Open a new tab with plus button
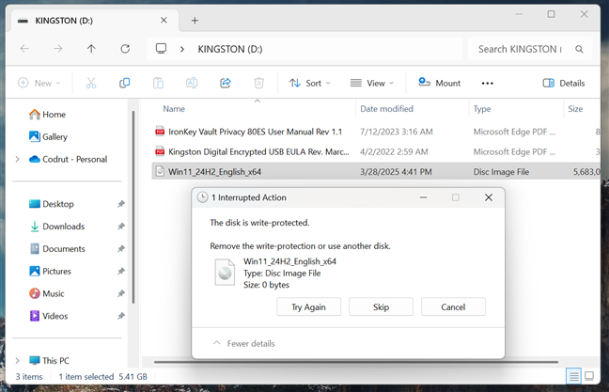Image resolution: width=609 pixels, height=392 pixels. (195, 21)
